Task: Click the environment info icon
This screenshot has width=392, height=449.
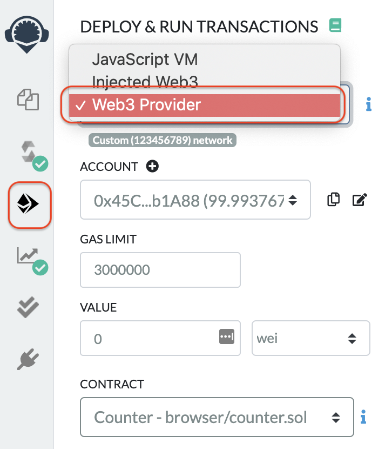Action: [x=369, y=104]
